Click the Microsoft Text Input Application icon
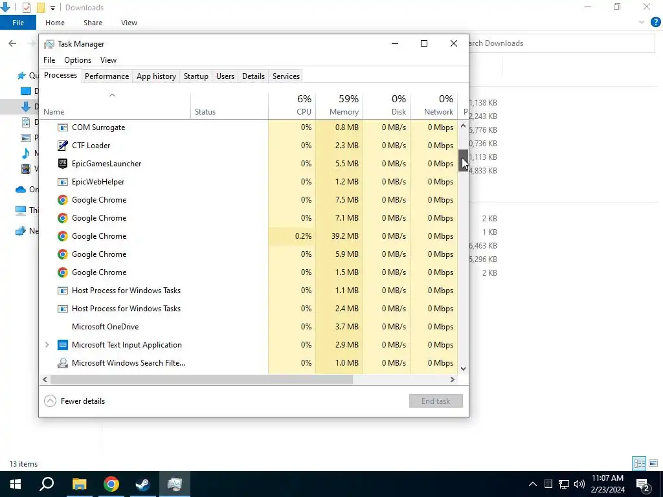663x497 pixels. 63,345
